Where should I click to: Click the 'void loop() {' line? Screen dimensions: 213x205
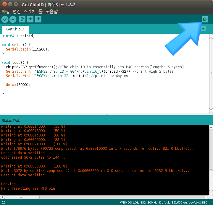click(15, 62)
